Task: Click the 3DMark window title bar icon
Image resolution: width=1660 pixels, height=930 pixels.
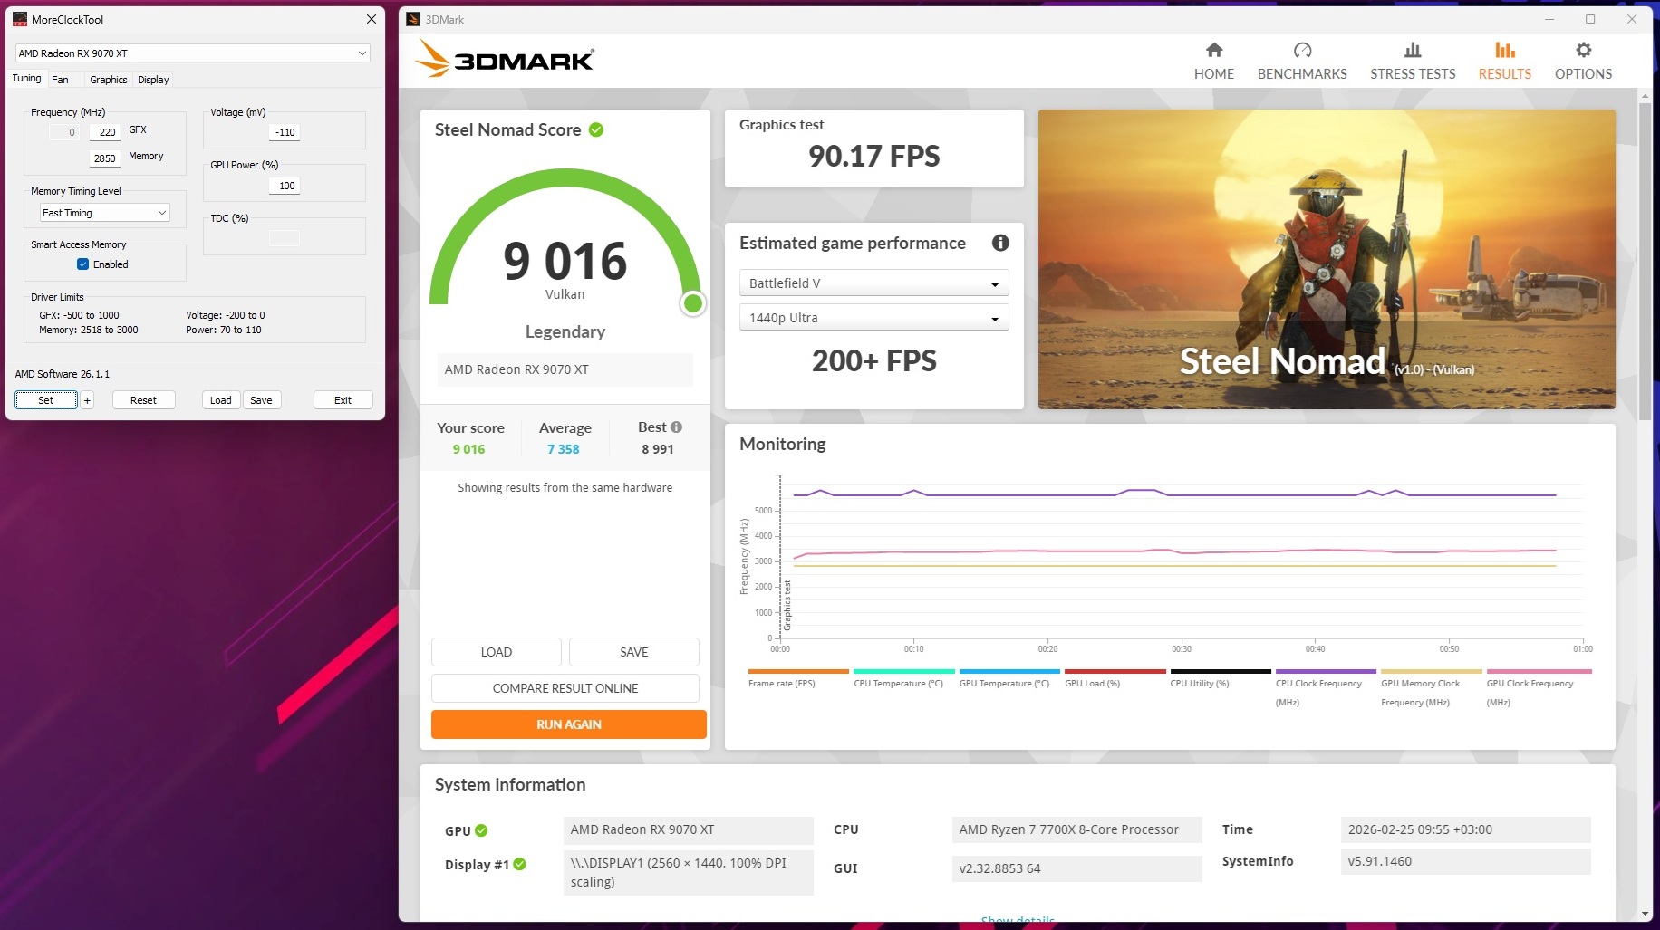Action: pos(413,19)
